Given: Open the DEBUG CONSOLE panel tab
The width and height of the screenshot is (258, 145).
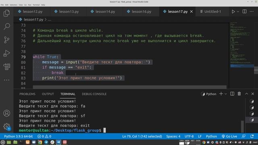Looking at the screenshot, I should point(94,94).
